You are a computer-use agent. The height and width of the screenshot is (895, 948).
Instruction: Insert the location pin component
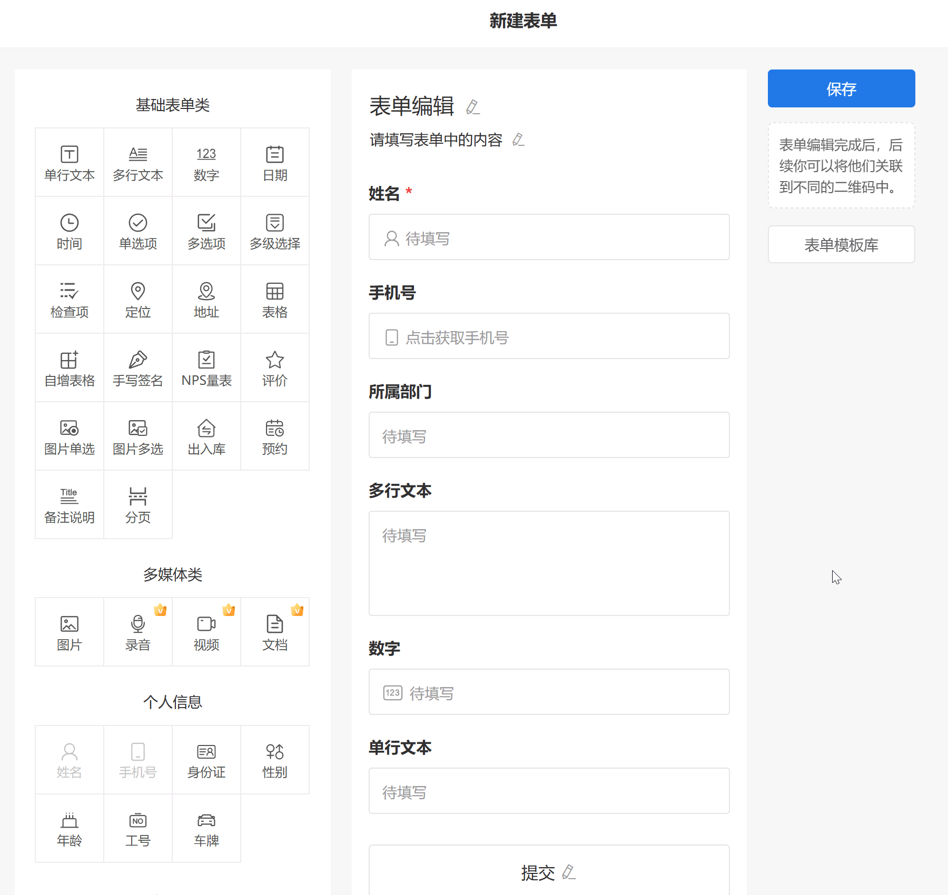coord(138,300)
